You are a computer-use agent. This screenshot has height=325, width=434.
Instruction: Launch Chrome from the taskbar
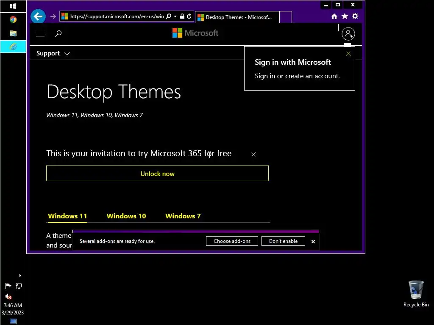pos(13,19)
